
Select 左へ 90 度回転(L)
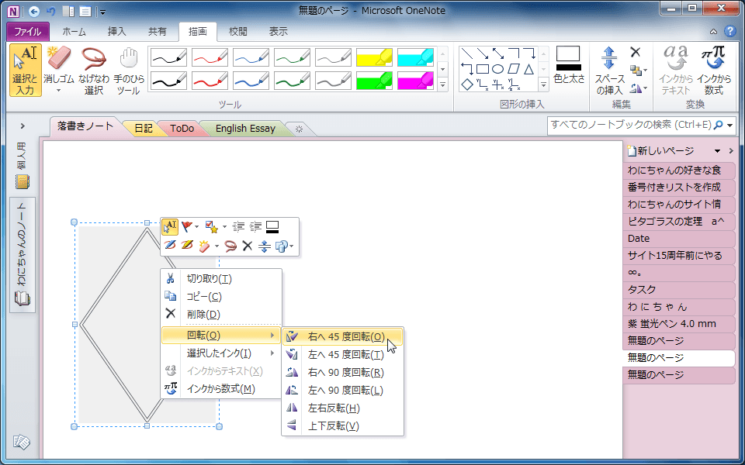tap(342, 390)
